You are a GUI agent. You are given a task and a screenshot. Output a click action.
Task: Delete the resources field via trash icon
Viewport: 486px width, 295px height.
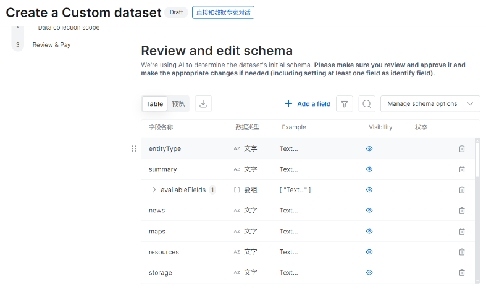coord(462,252)
